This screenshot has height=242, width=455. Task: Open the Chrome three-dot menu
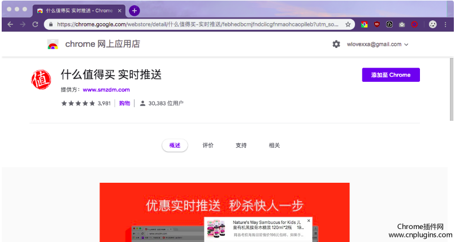pyautogui.click(x=445, y=25)
